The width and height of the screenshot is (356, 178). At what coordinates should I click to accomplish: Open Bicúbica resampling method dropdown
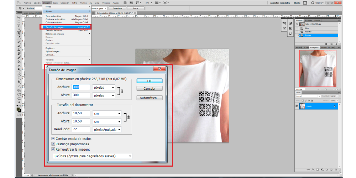[92, 156]
